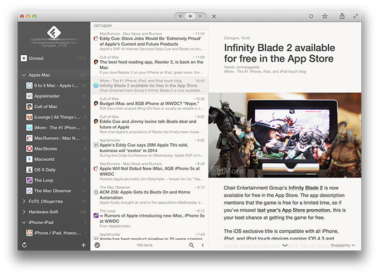Open the OS X Daily feed
Screen dimensions: 379x275
tap(54, 170)
